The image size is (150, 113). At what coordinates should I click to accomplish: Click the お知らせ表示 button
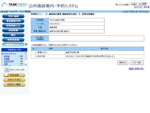(x=14, y=80)
